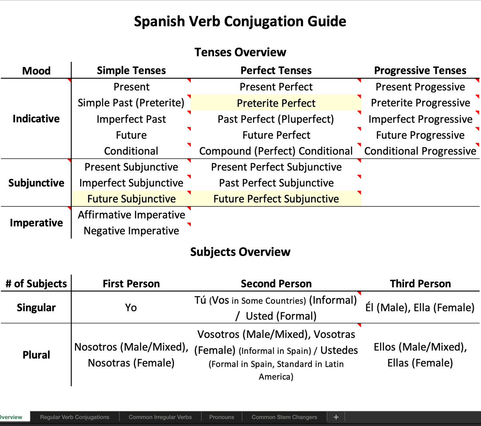Open the Common Stem Changers tab
This screenshot has width=481, height=426.
click(284, 417)
